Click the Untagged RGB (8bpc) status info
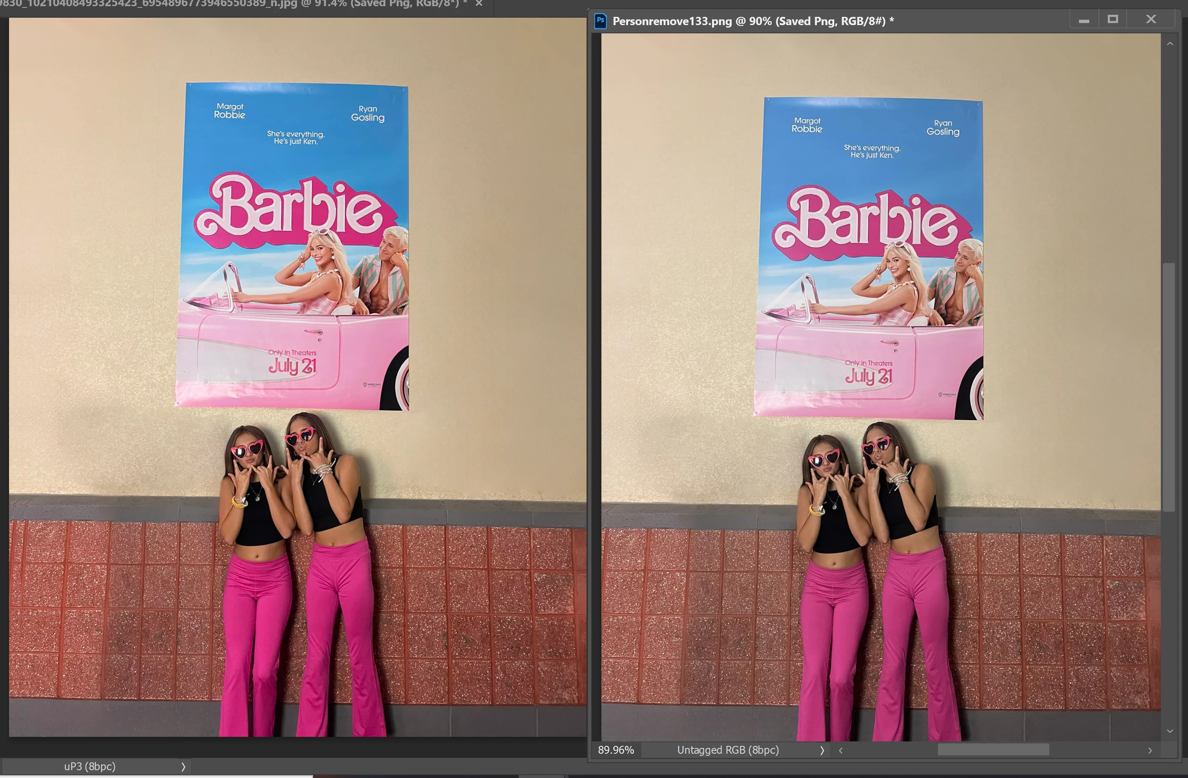 coord(727,750)
